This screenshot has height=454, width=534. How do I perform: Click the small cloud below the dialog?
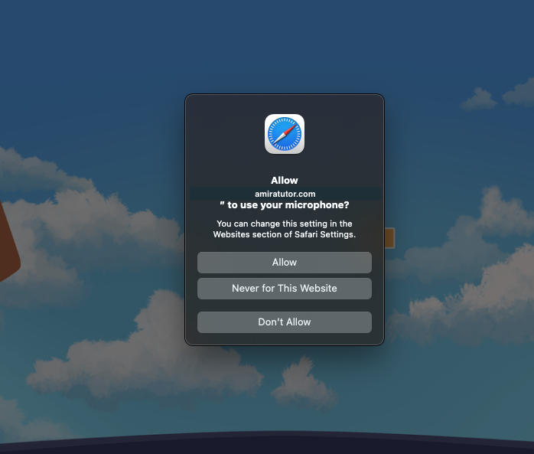[x=306, y=383]
